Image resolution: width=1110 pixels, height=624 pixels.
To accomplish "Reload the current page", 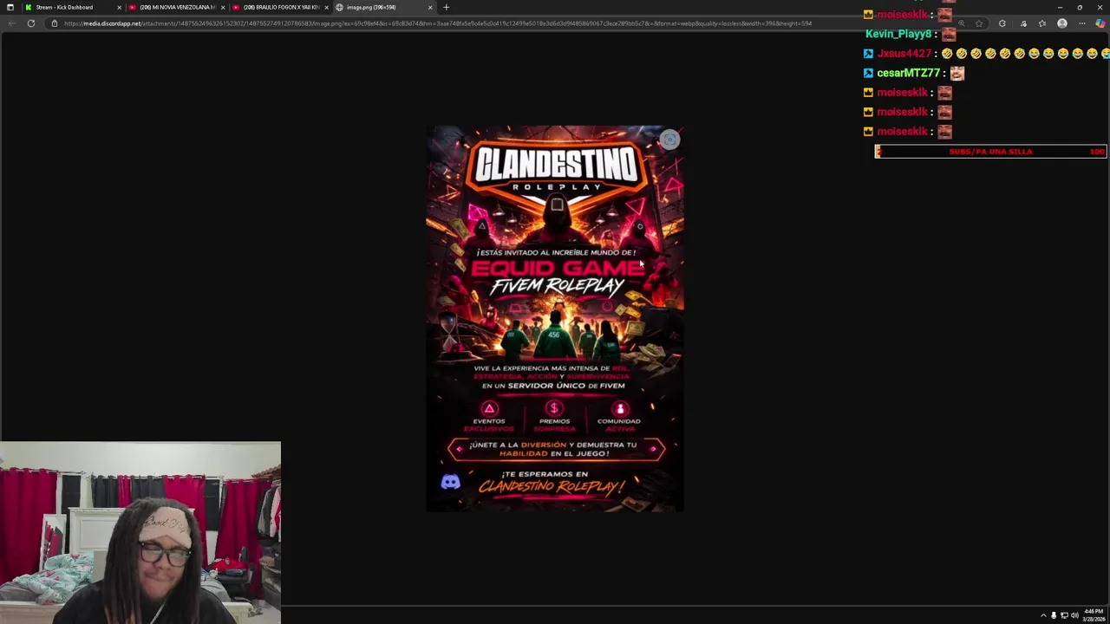I will point(31,23).
